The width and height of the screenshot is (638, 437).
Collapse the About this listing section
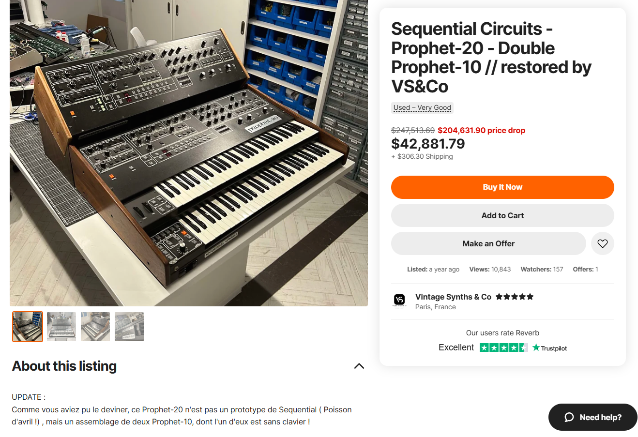click(359, 366)
